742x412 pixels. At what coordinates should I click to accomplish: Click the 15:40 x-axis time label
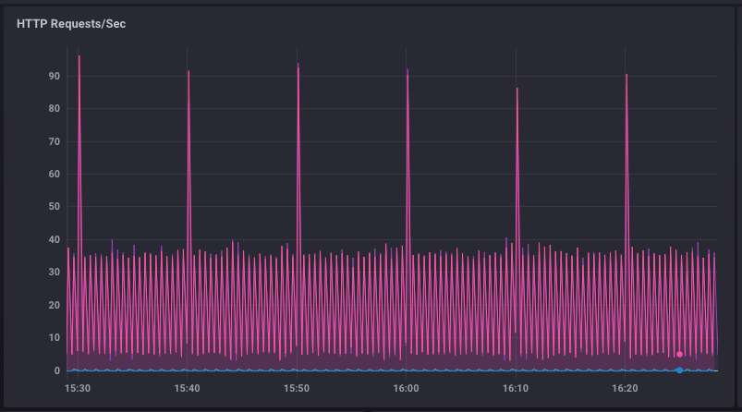pos(187,388)
